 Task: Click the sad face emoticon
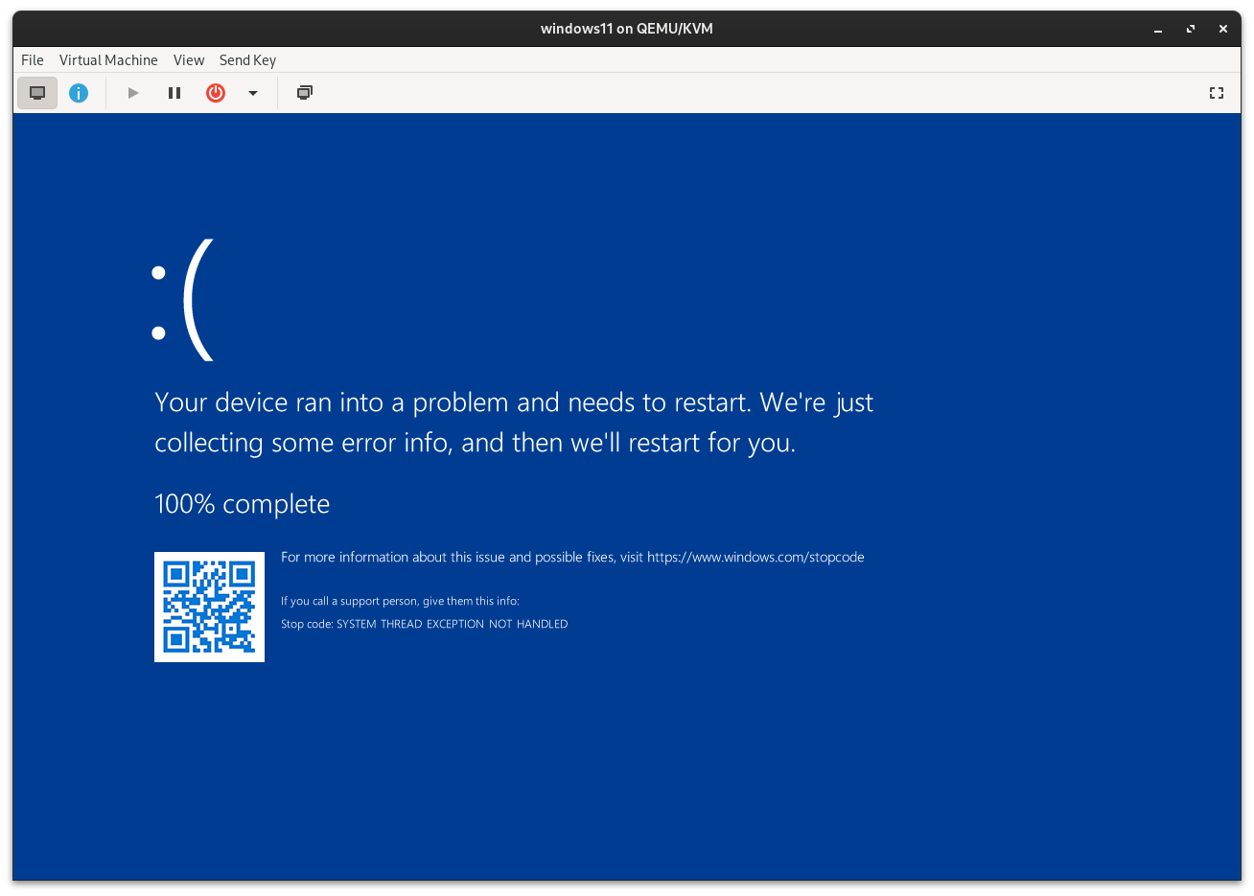[x=182, y=300]
